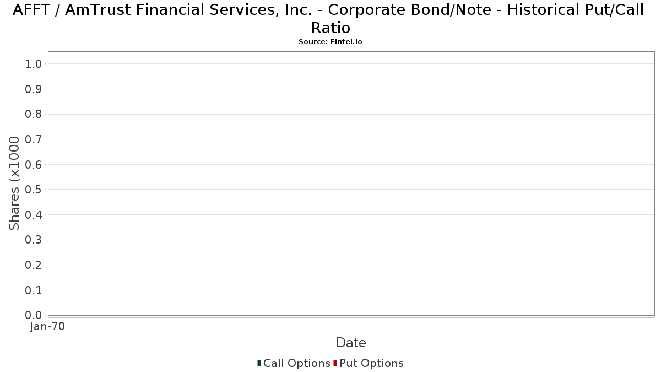Click the Shares (x1000 y-axis title
661x372 pixels.
[x=14, y=184]
